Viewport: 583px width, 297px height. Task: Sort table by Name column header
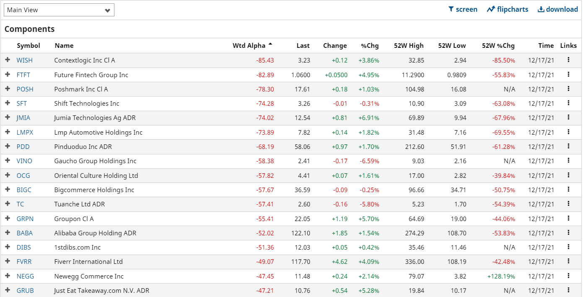64,46
